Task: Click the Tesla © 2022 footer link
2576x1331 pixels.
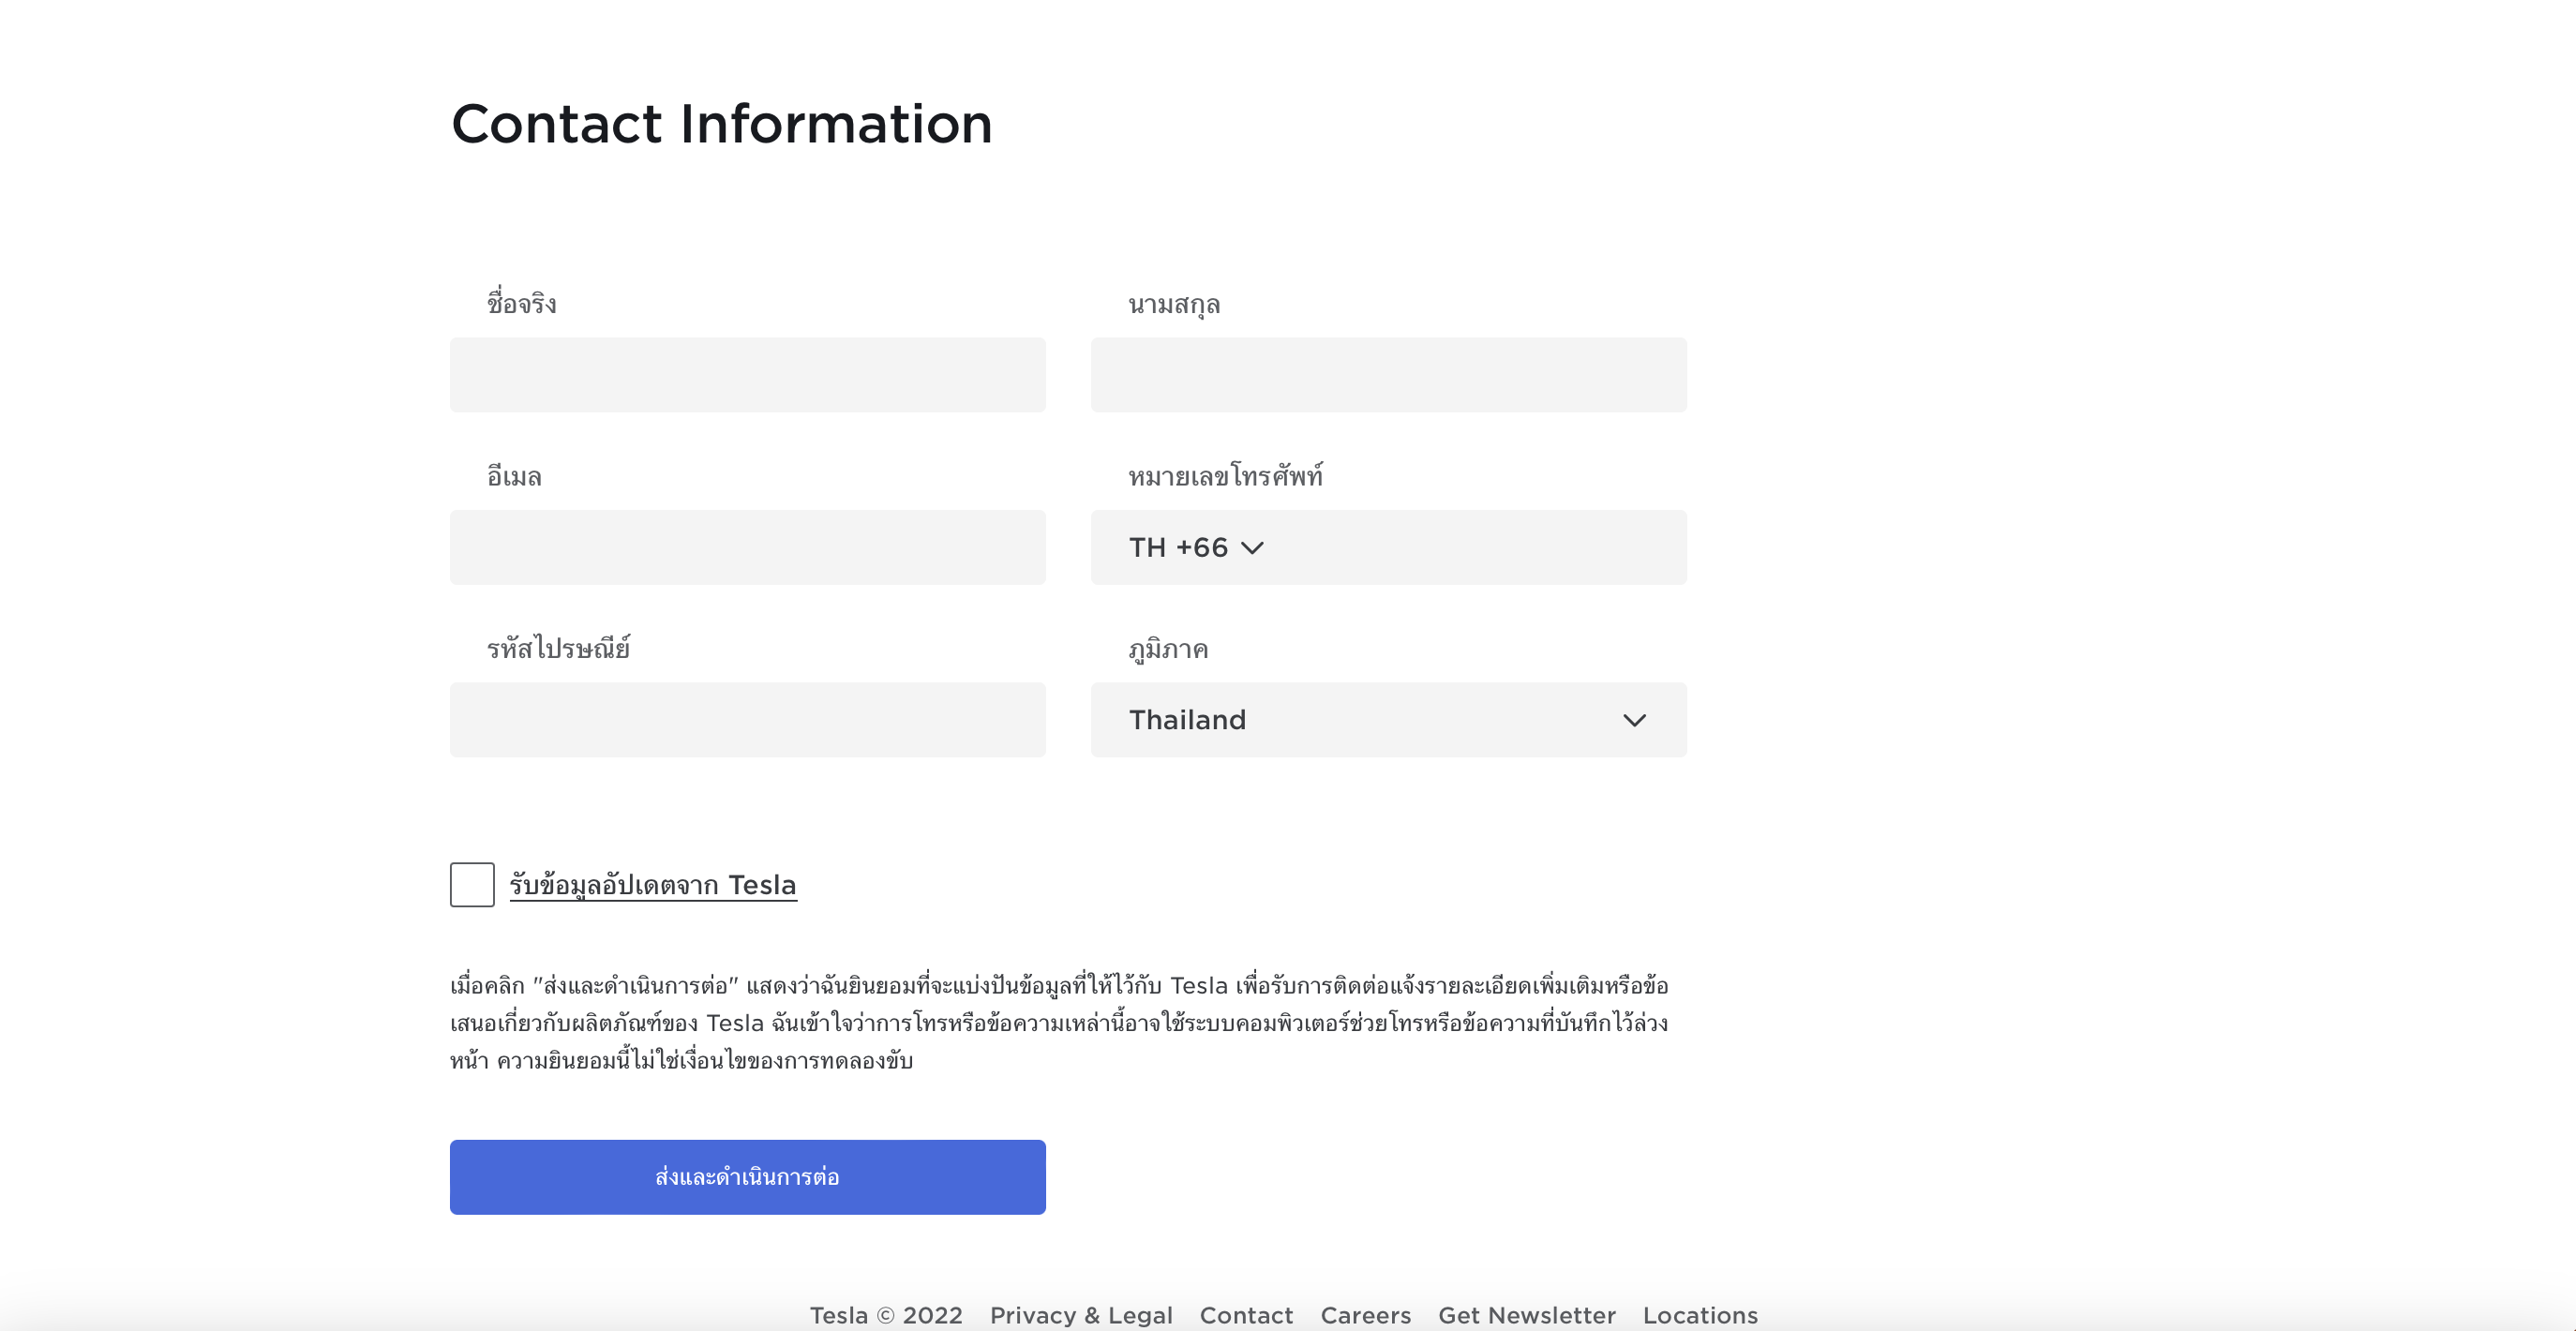Action: click(886, 1315)
